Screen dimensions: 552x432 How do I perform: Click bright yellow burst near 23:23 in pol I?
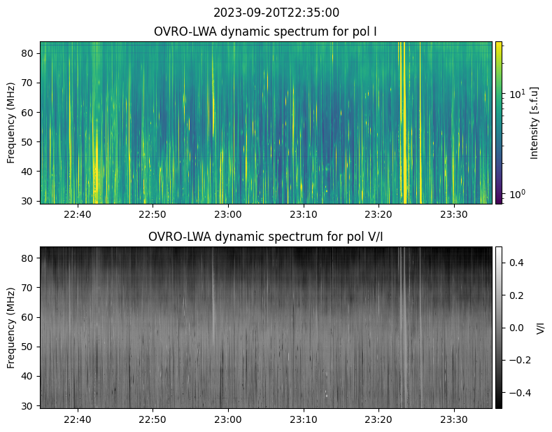[403, 123]
